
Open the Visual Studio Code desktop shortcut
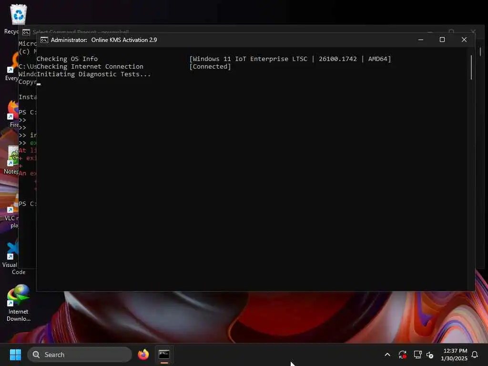click(10, 258)
